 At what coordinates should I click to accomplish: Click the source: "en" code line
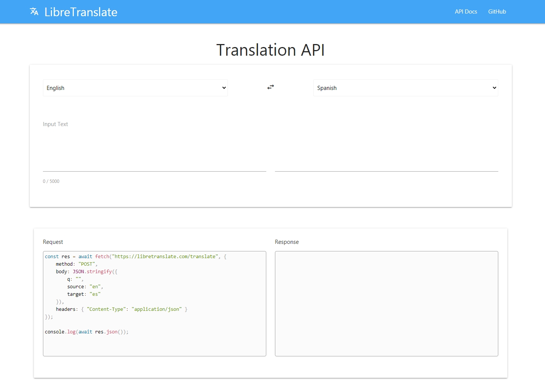(x=85, y=287)
